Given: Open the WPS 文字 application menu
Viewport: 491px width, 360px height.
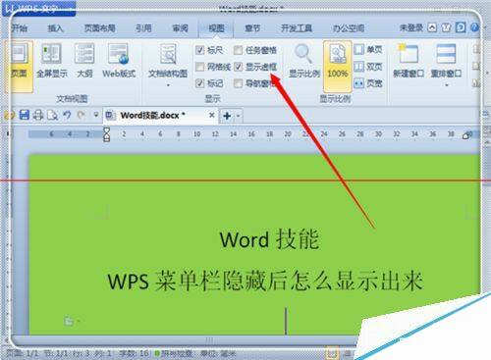Looking at the screenshot, I should tap(38, 8).
